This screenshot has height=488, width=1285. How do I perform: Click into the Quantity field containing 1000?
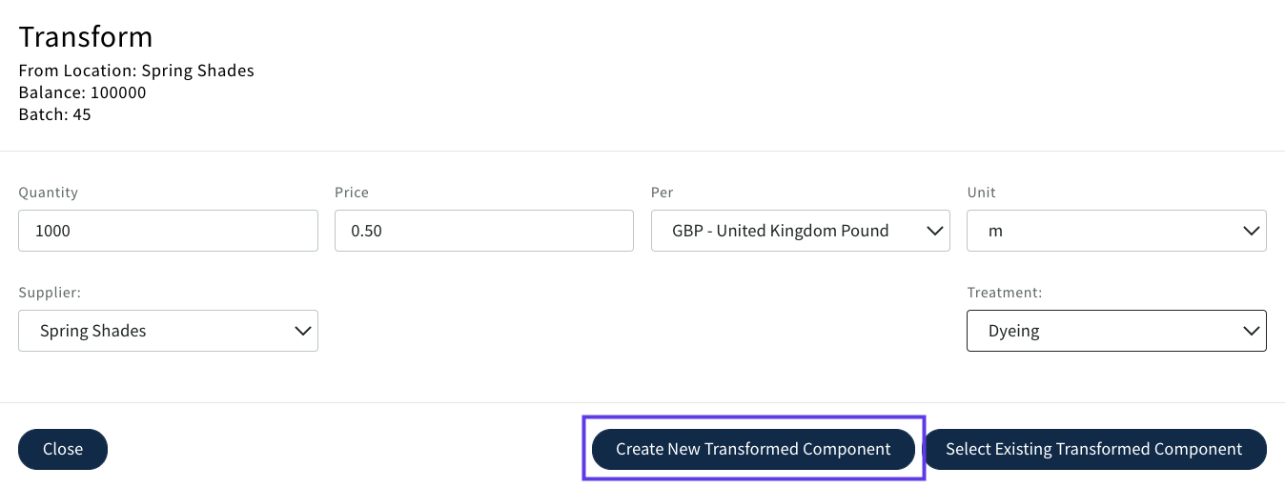(168, 231)
